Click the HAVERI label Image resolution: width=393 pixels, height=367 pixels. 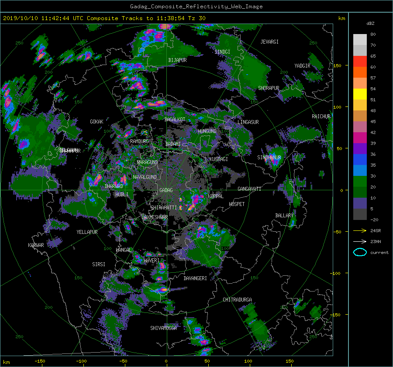(152, 261)
